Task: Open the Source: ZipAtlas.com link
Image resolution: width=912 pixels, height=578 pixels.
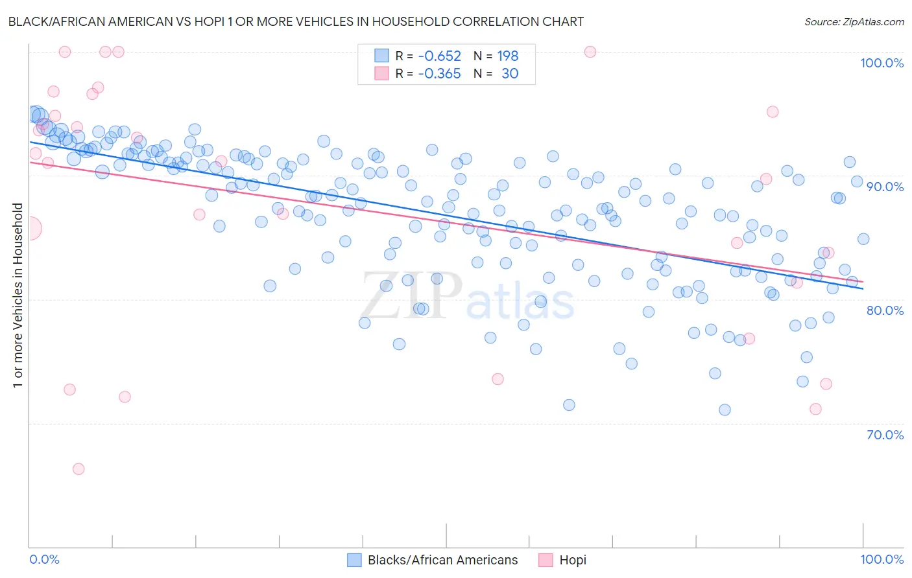Action: coord(854,21)
